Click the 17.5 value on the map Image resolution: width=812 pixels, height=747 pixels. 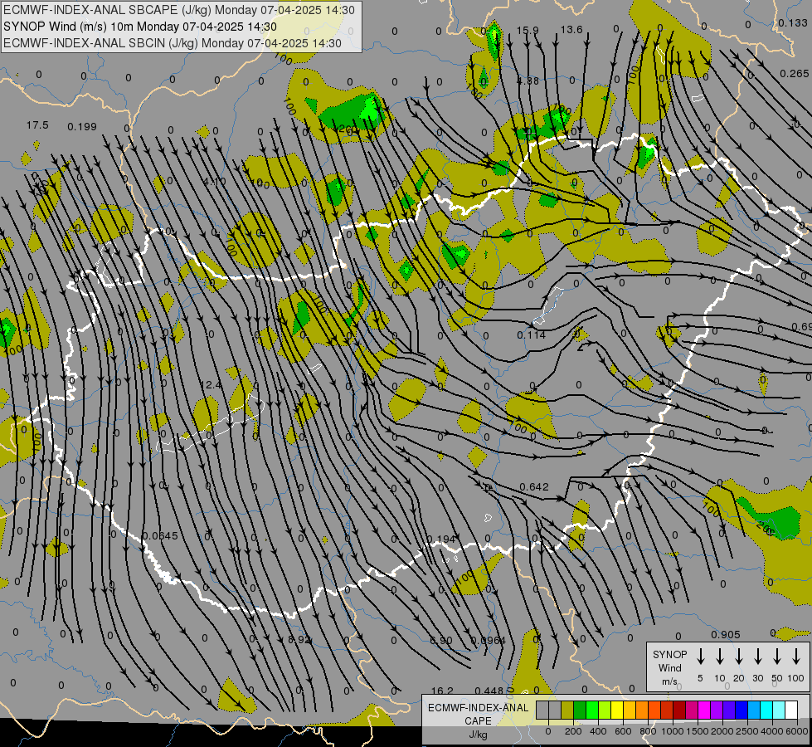click(x=37, y=125)
